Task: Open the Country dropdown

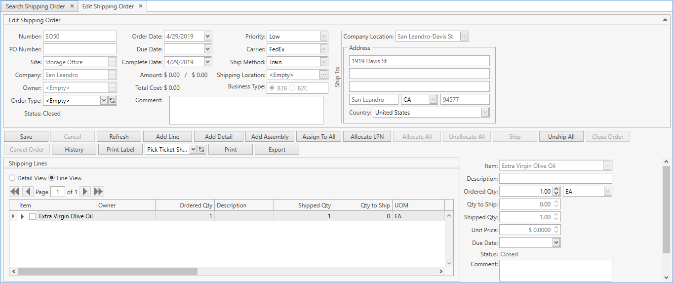Action: point(485,113)
